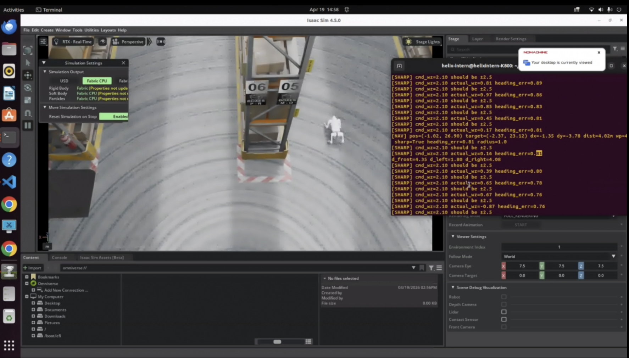Open the Perspective camera dropdown
The image size is (629, 358).
(128, 41)
